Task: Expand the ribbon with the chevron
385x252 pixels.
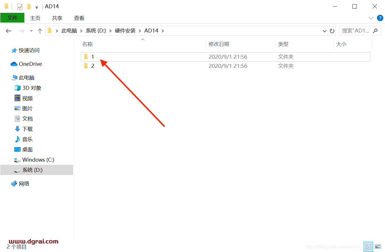Action: point(371,18)
